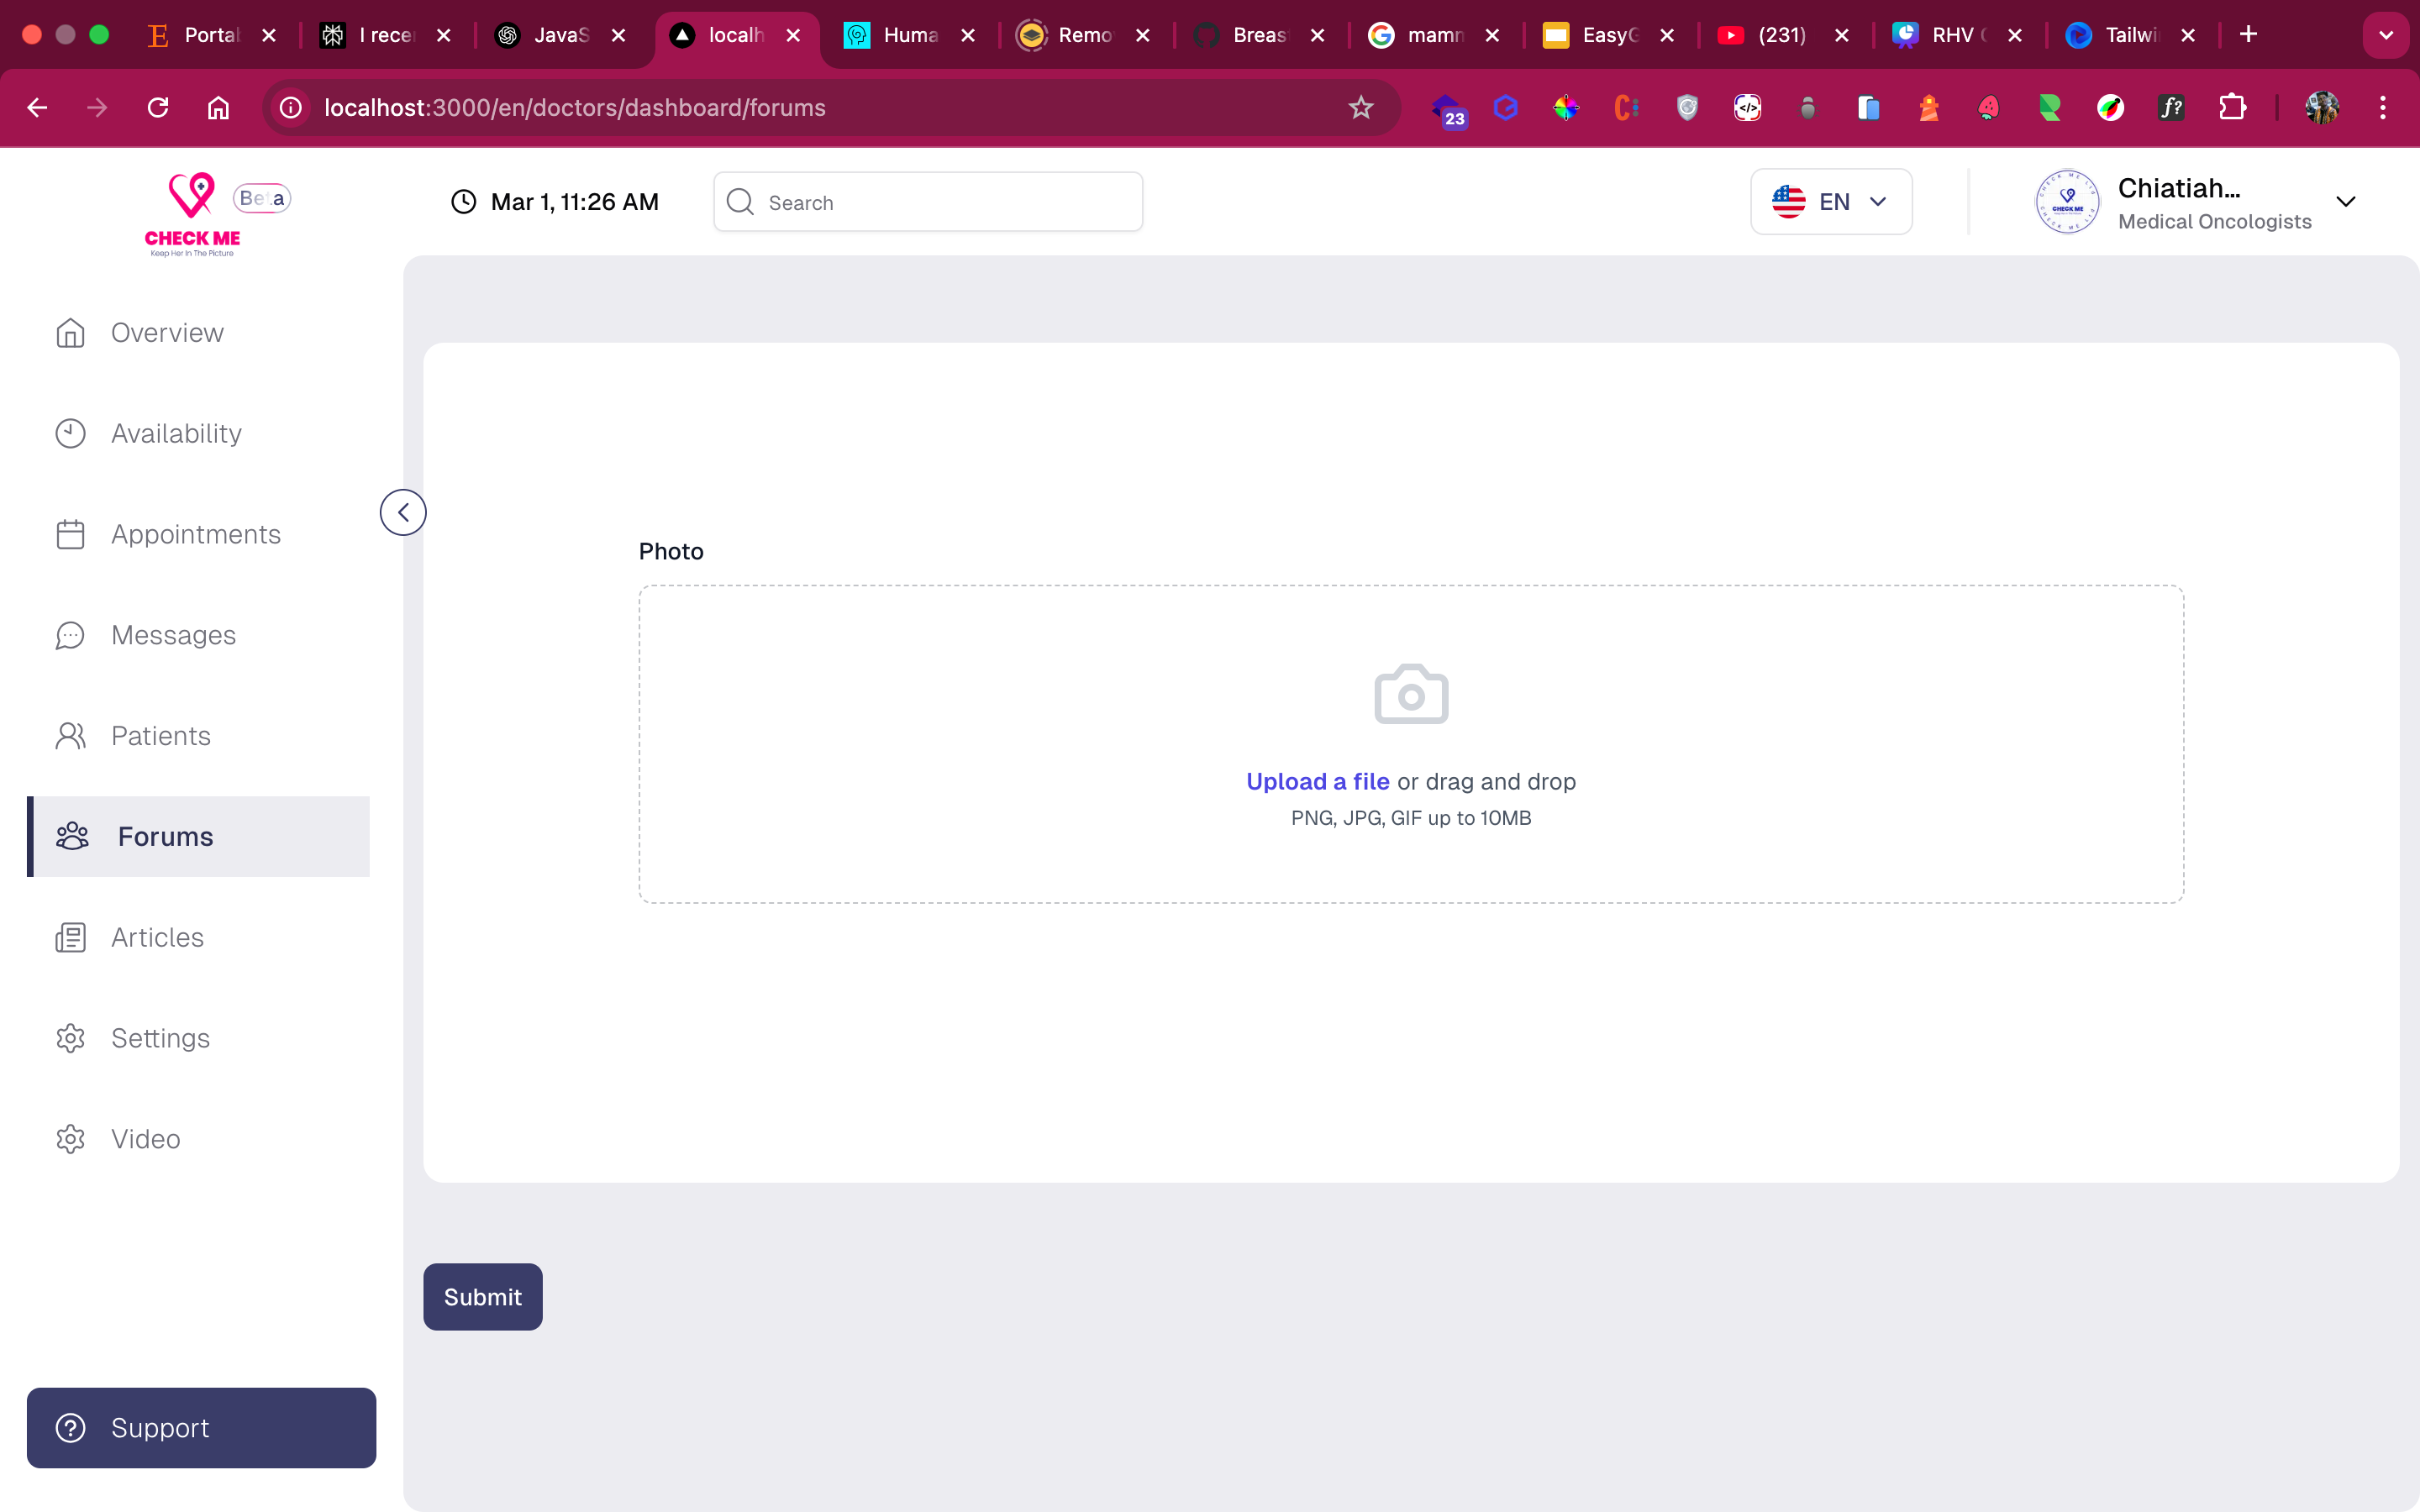
Task: Click the camera icon in upload area
Action: pyautogui.click(x=1410, y=694)
